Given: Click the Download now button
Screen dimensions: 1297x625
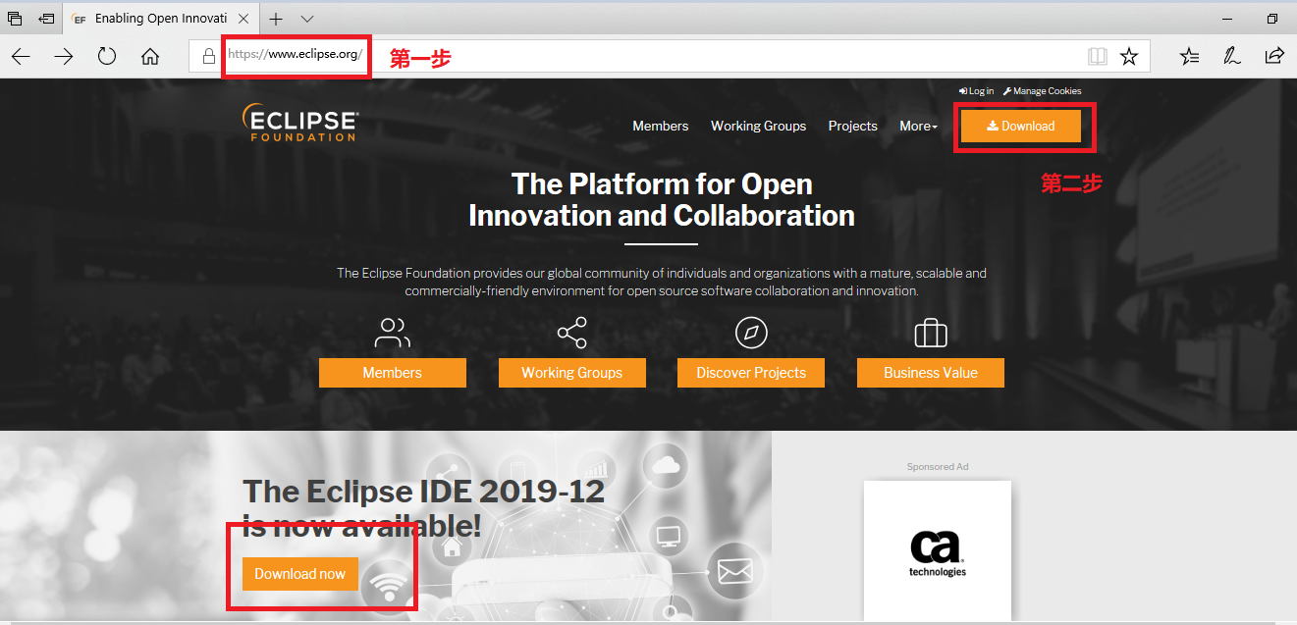Looking at the screenshot, I should 300,574.
